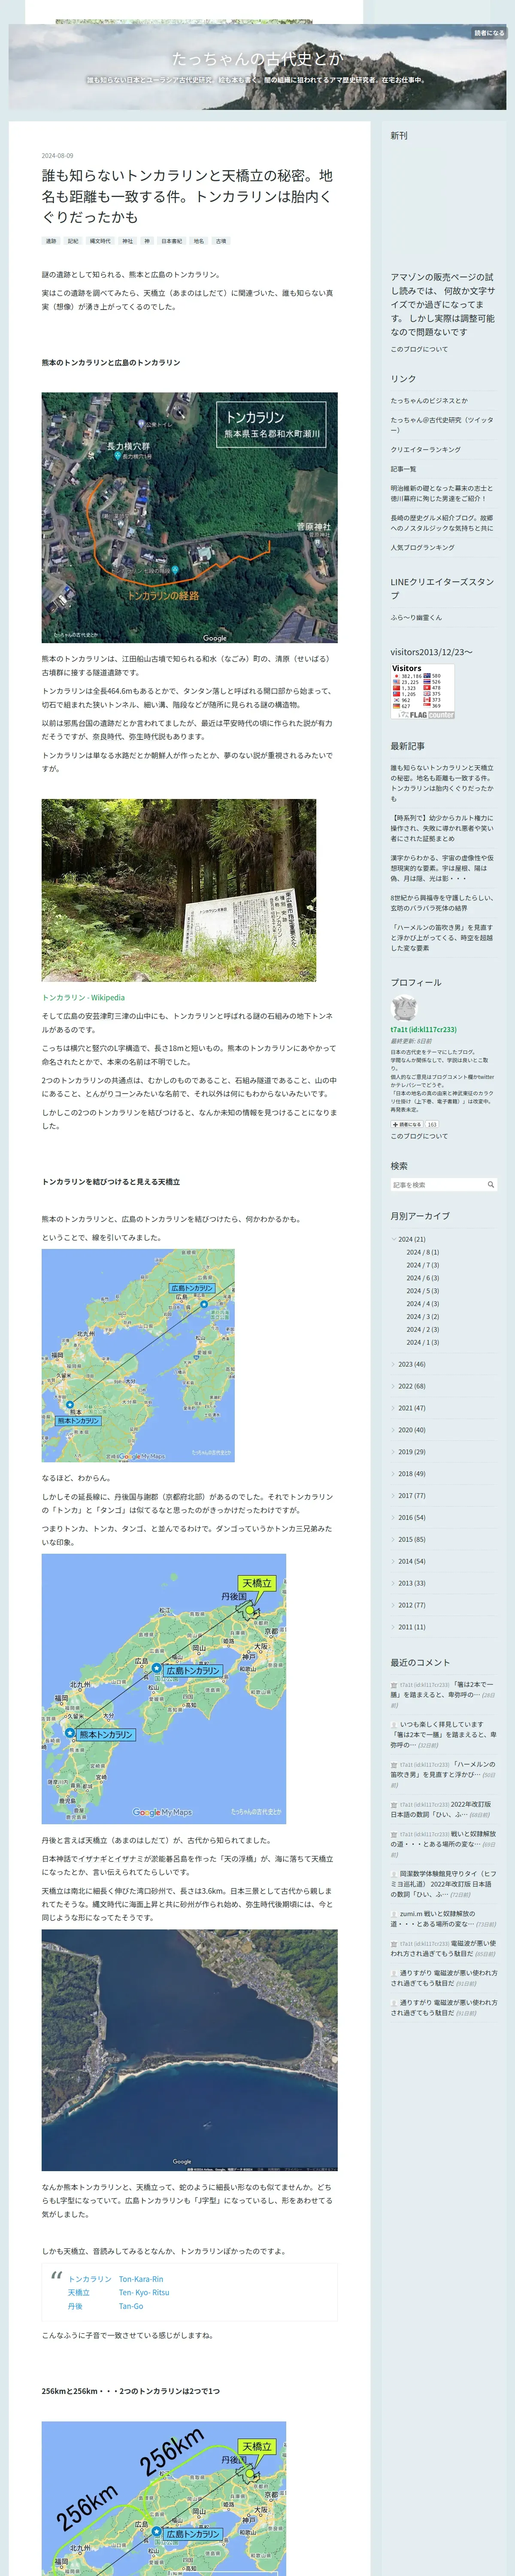The width and height of the screenshot is (515, 2576).
Task: Click the 日本書紀 tag
Action: click(x=172, y=241)
